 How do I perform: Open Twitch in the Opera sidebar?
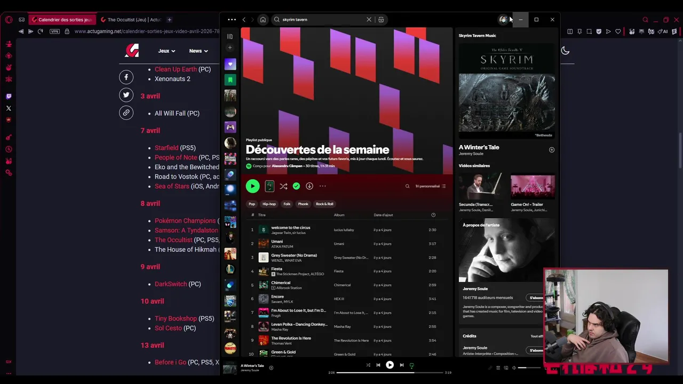tap(9, 97)
